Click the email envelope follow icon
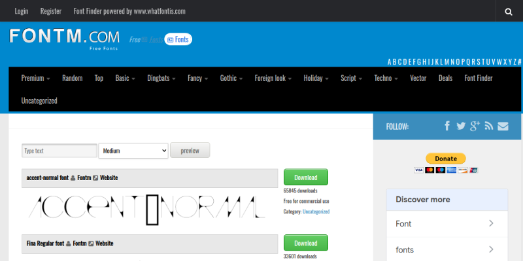Image resolution: width=523 pixels, height=261 pixels. click(503, 126)
